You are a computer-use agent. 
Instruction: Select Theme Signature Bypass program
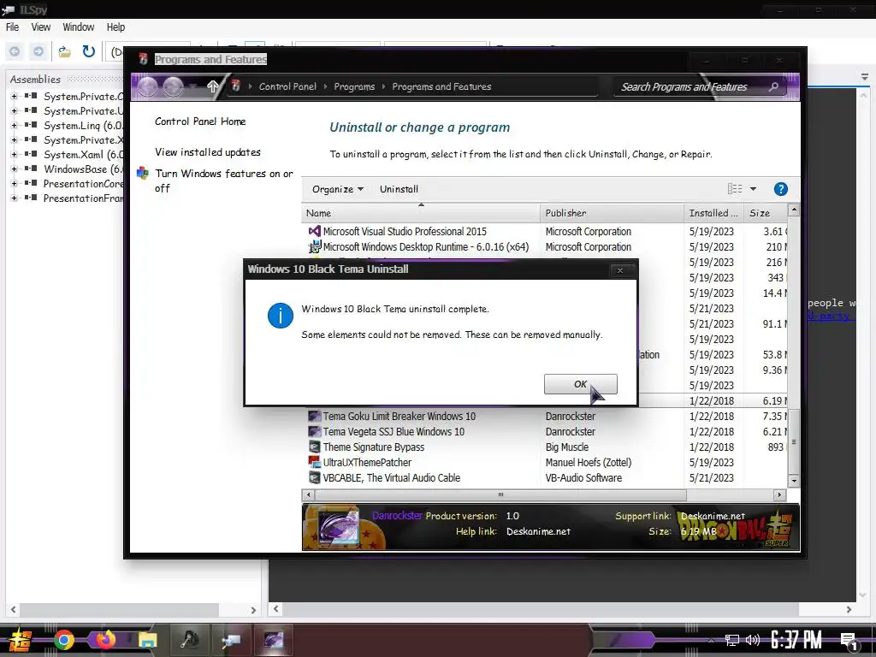[545, 447]
